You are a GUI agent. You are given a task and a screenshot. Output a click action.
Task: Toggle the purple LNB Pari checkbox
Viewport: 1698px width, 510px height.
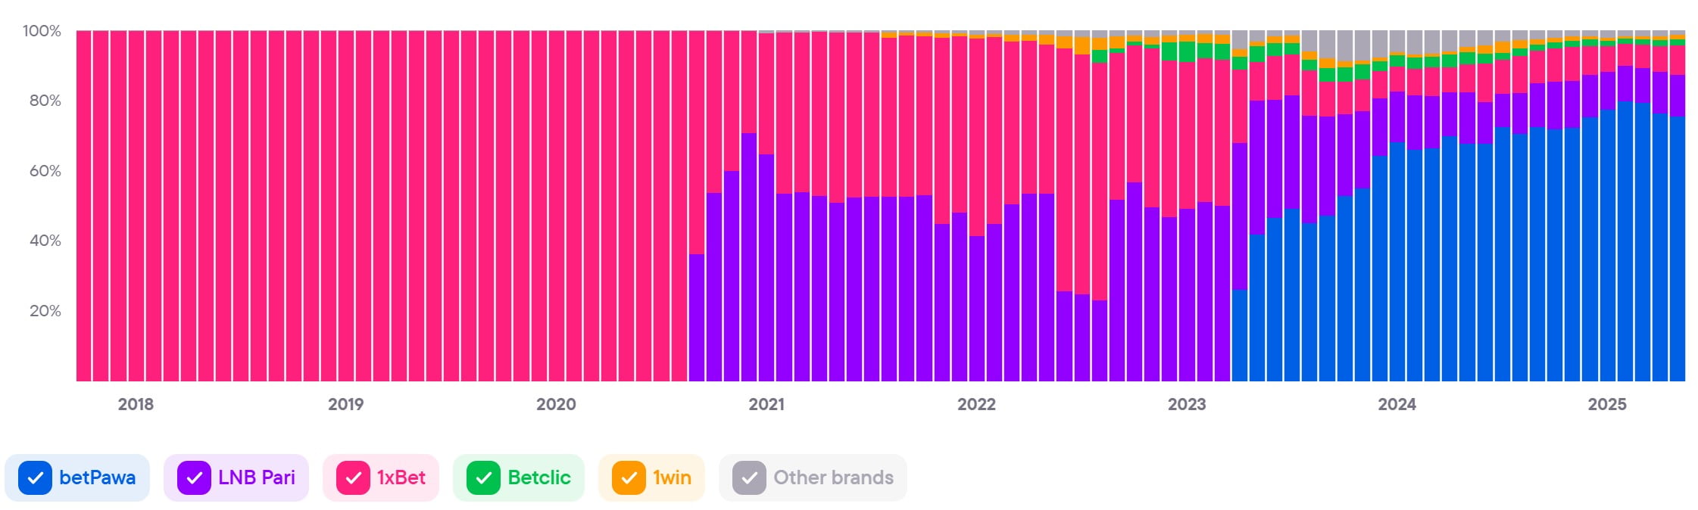tap(194, 478)
